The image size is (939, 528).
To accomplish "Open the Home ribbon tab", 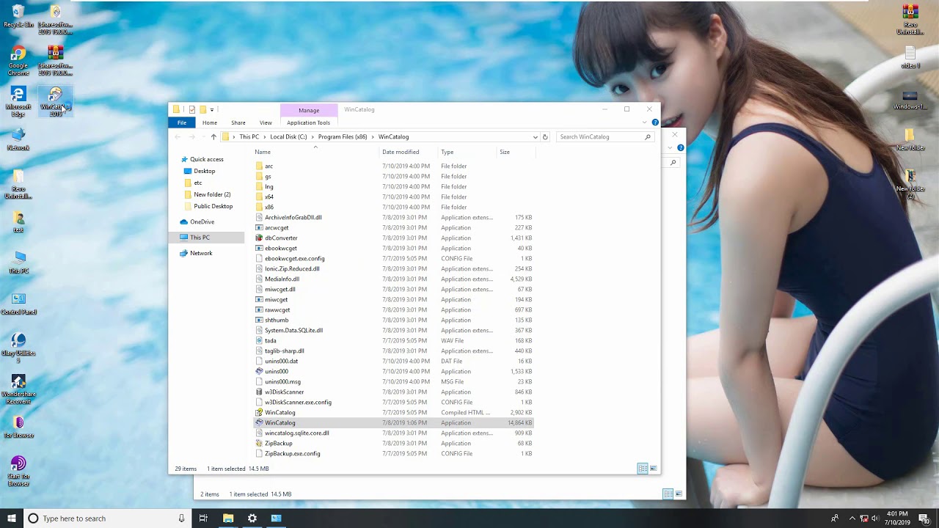I will (x=210, y=122).
